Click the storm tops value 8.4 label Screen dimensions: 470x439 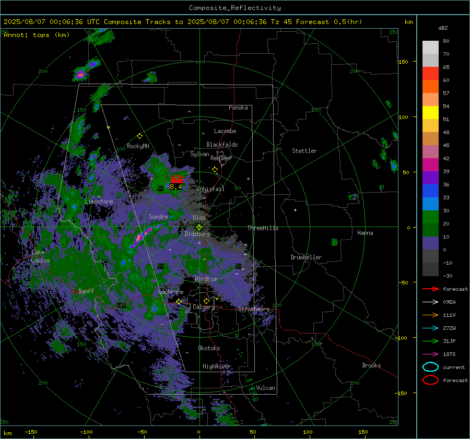coord(175,187)
